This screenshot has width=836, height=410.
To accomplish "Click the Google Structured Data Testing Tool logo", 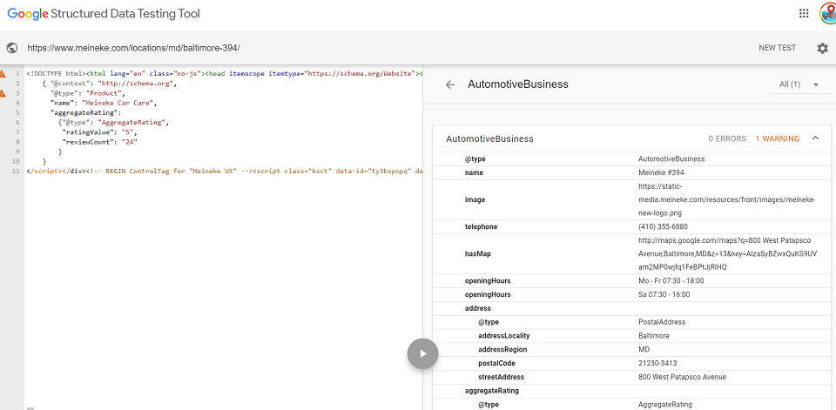I will click(x=104, y=14).
